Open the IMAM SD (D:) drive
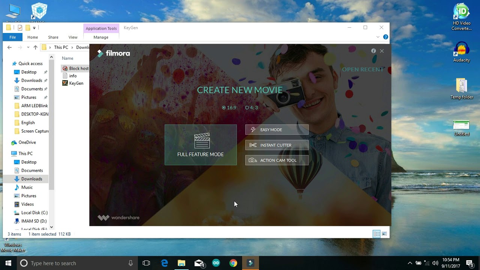 31,221
